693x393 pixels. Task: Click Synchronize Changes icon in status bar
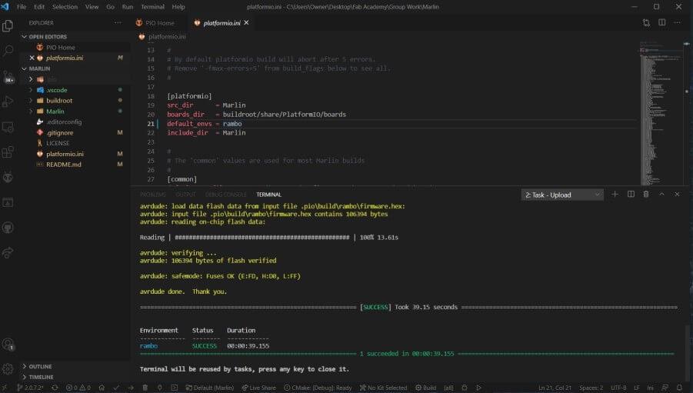coord(55,388)
